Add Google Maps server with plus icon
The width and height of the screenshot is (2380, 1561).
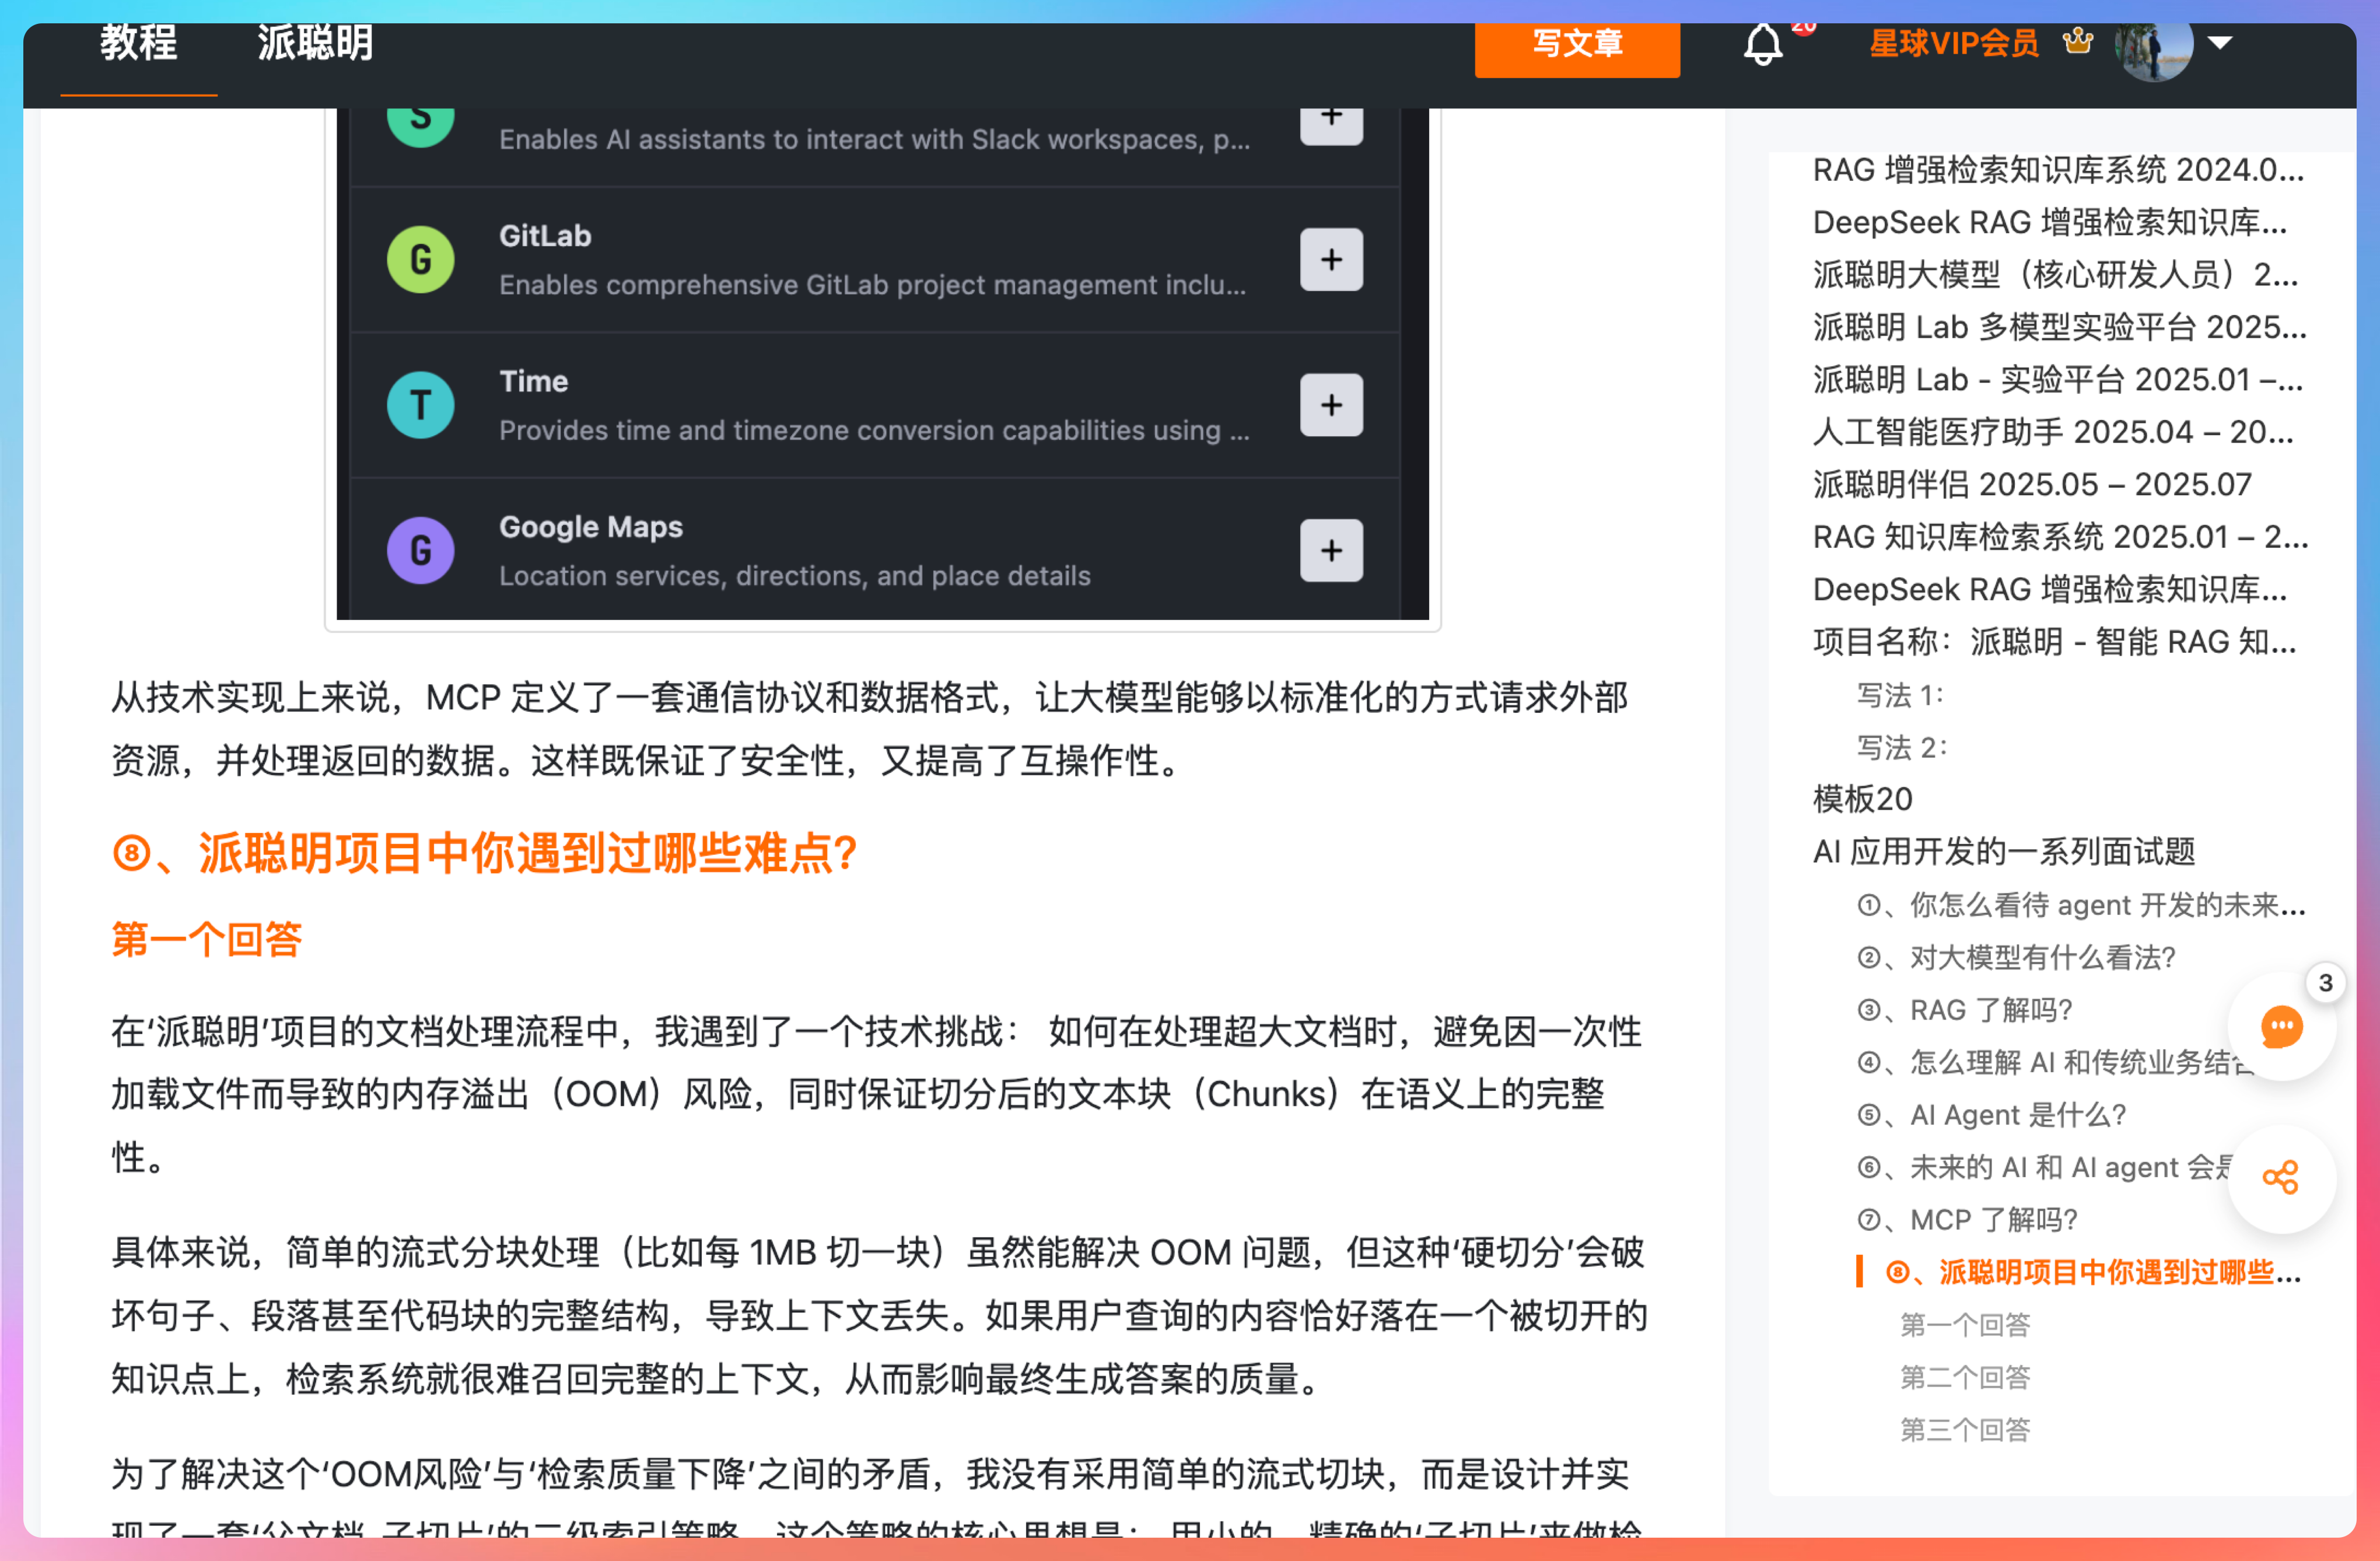(x=1331, y=550)
